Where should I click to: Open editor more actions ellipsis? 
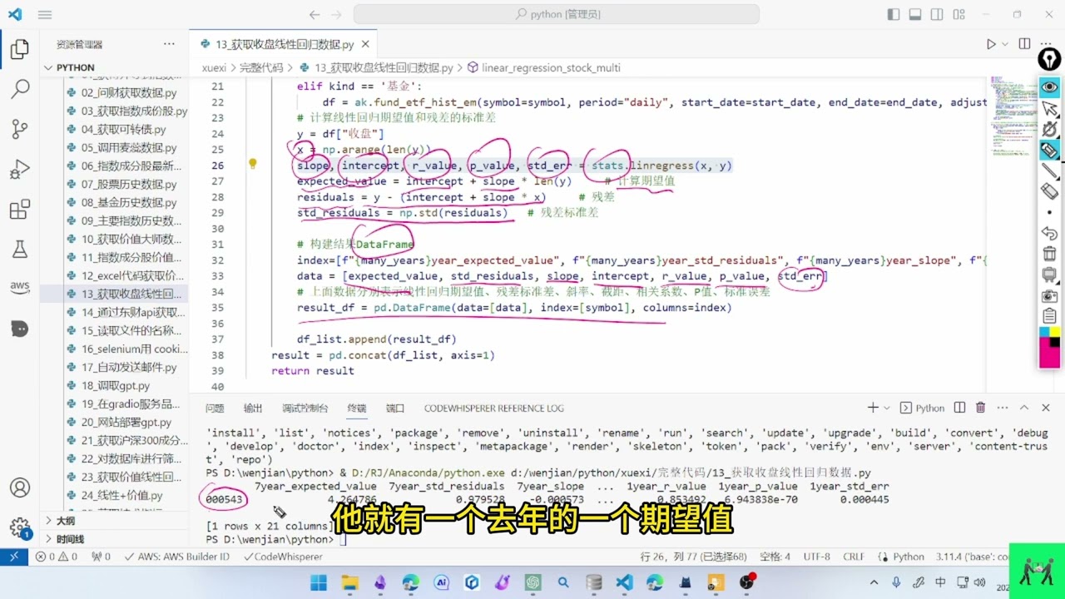[1047, 44]
